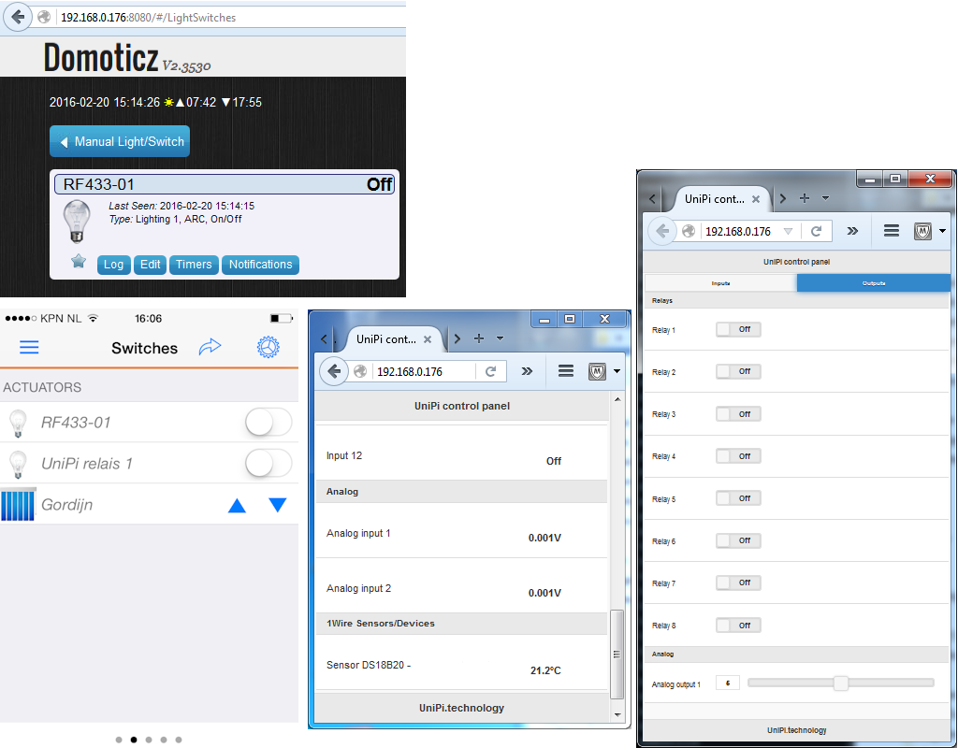Edit the RF433-01 device
This screenshot has height=748, width=958.
point(151,265)
